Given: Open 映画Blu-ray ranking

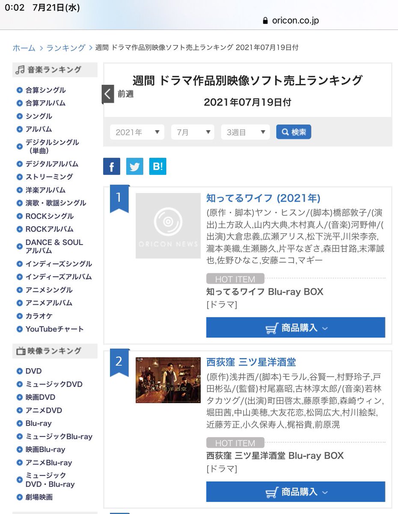Looking at the screenshot, I should tap(45, 450).
